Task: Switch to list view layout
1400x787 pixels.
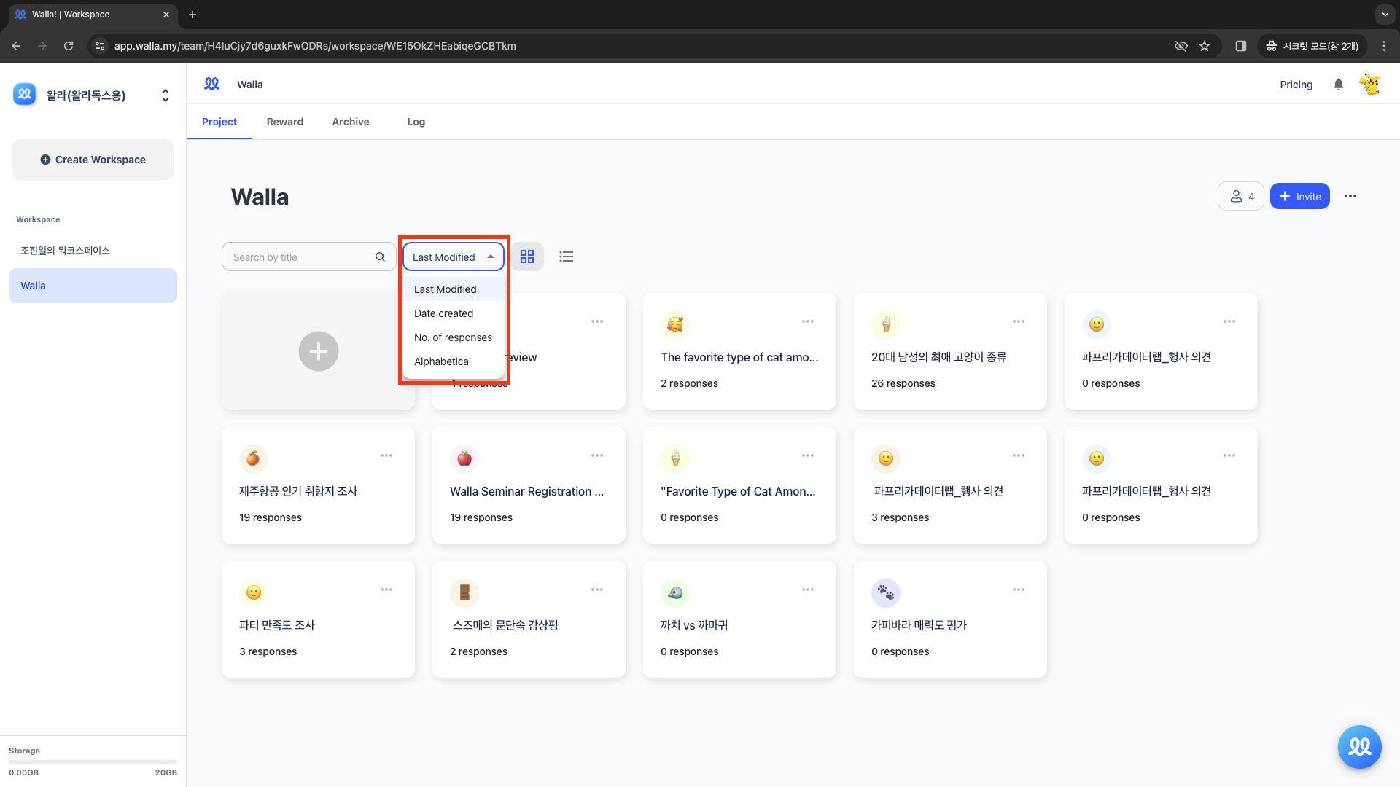Action: point(567,257)
